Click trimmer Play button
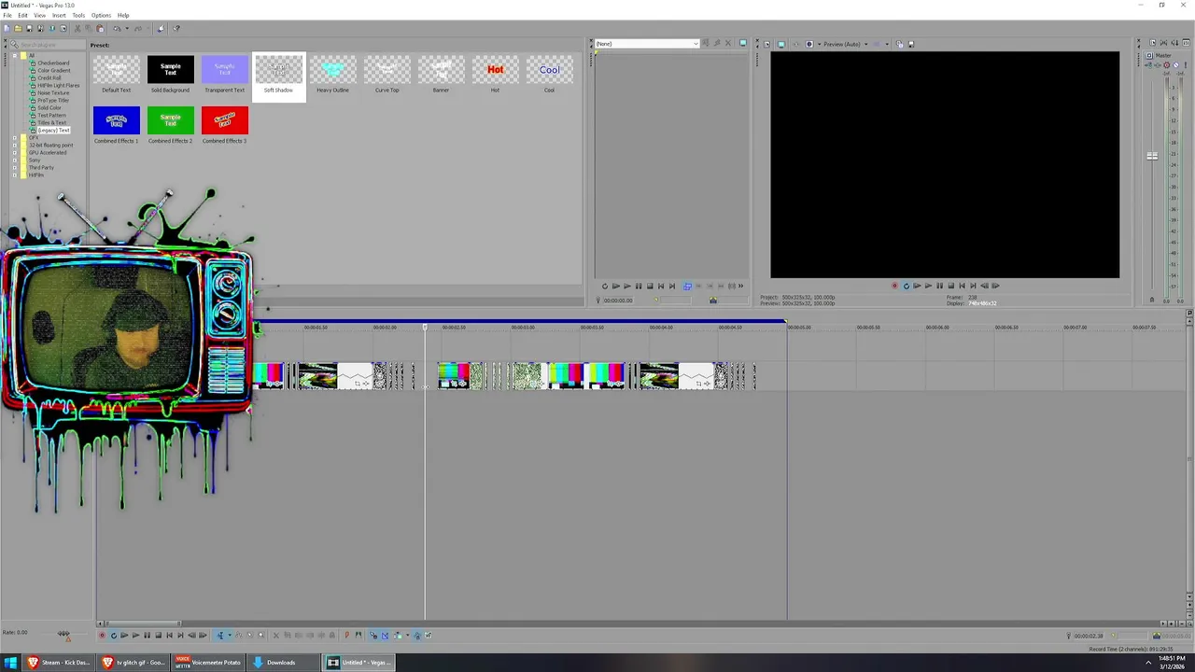The height and width of the screenshot is (672, 1195). click(627, 286)
